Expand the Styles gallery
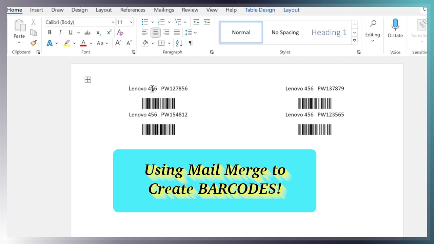Image resolution: width=434 pixels, height=244 pixels. pos(354,40)
